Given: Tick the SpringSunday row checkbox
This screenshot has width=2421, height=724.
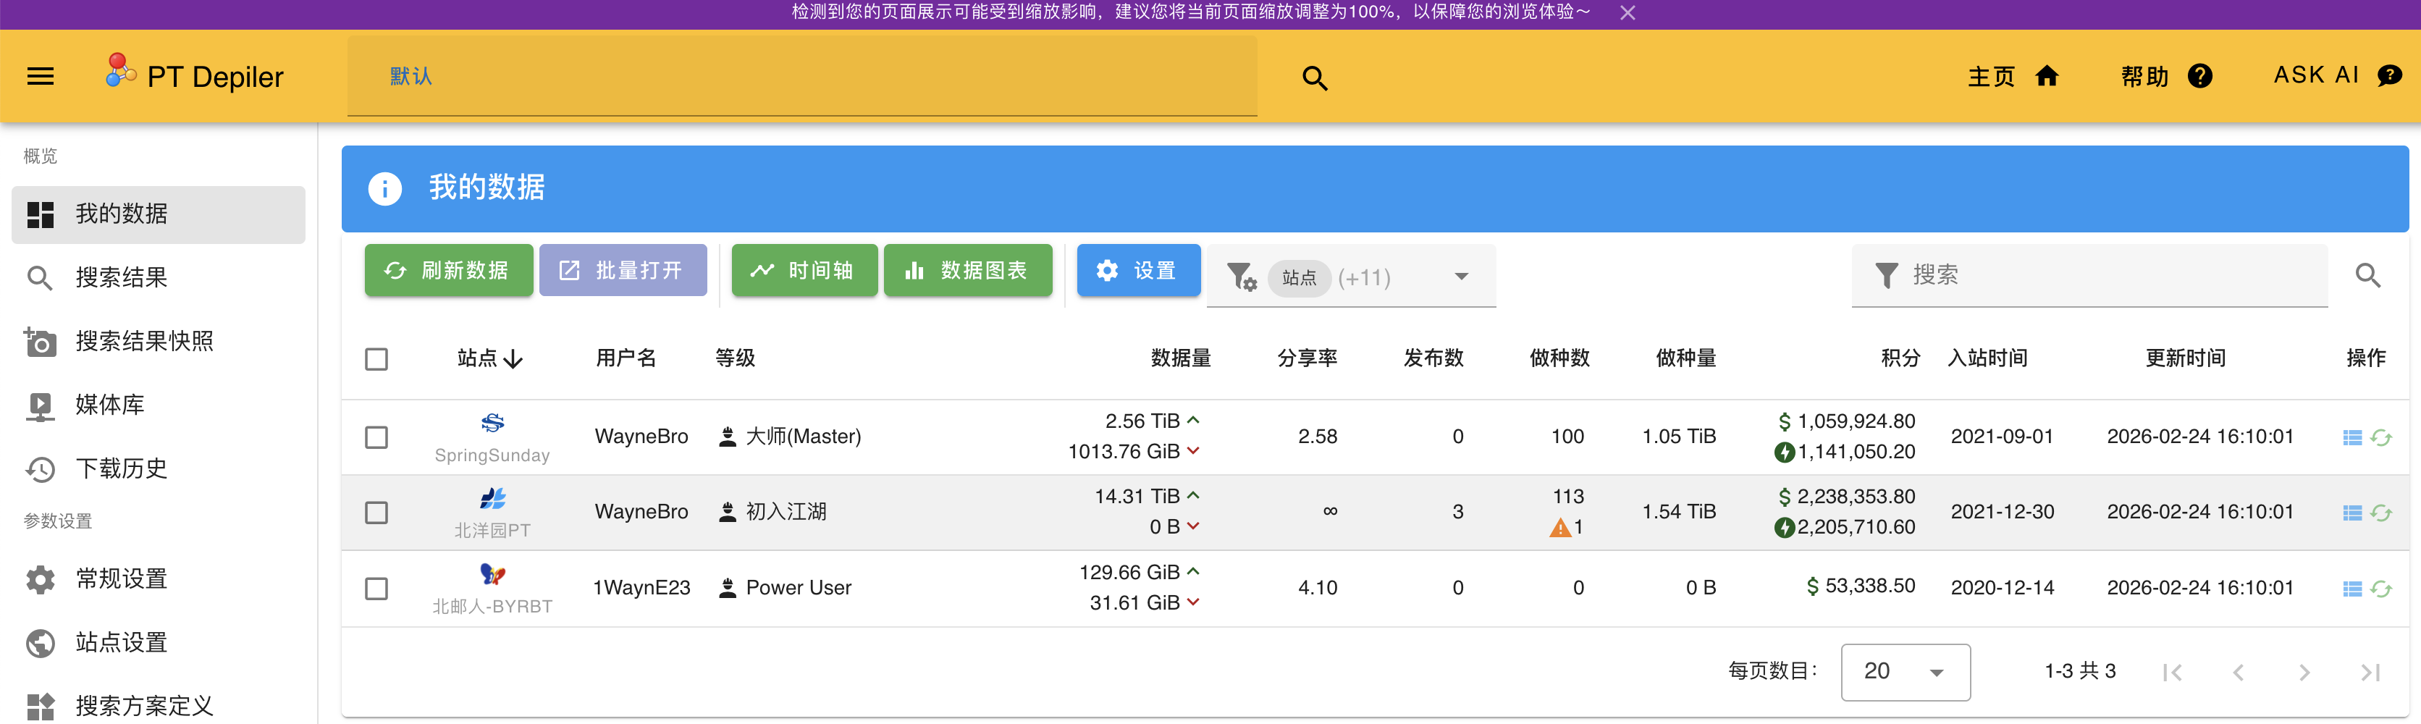Looking at the screenshot, I should pyautogui.click(x=376, y=437).
